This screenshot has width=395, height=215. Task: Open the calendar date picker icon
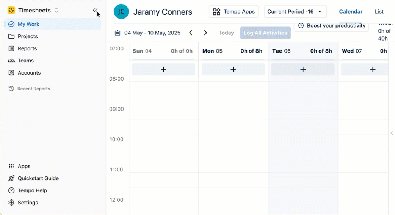(x=118, y=33)
